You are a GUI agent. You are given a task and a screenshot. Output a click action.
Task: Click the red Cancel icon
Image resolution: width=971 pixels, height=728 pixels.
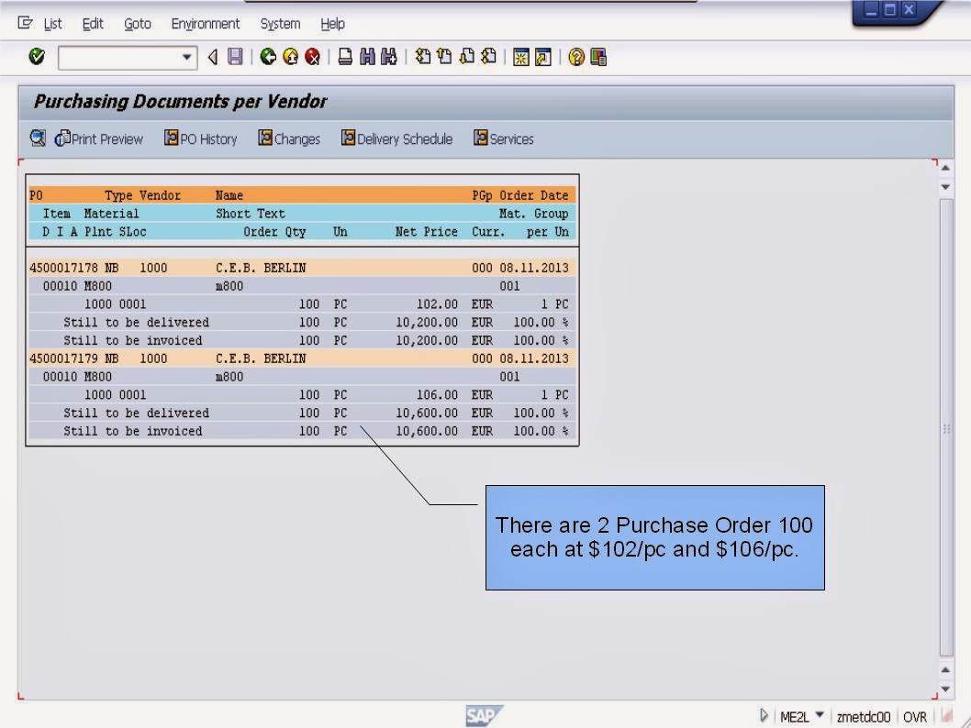313,57
